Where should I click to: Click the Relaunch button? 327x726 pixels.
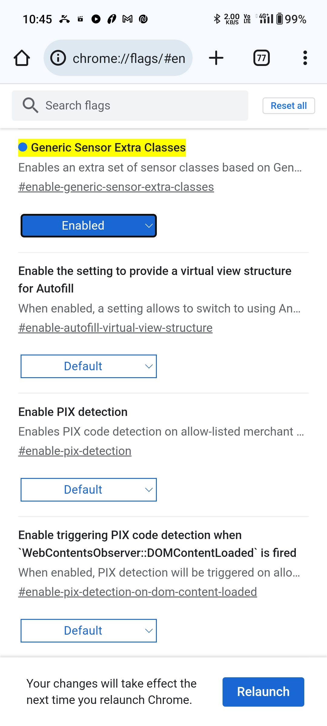[x=263, y=692]
